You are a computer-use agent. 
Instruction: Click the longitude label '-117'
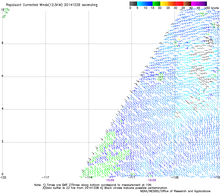point(45,178)
